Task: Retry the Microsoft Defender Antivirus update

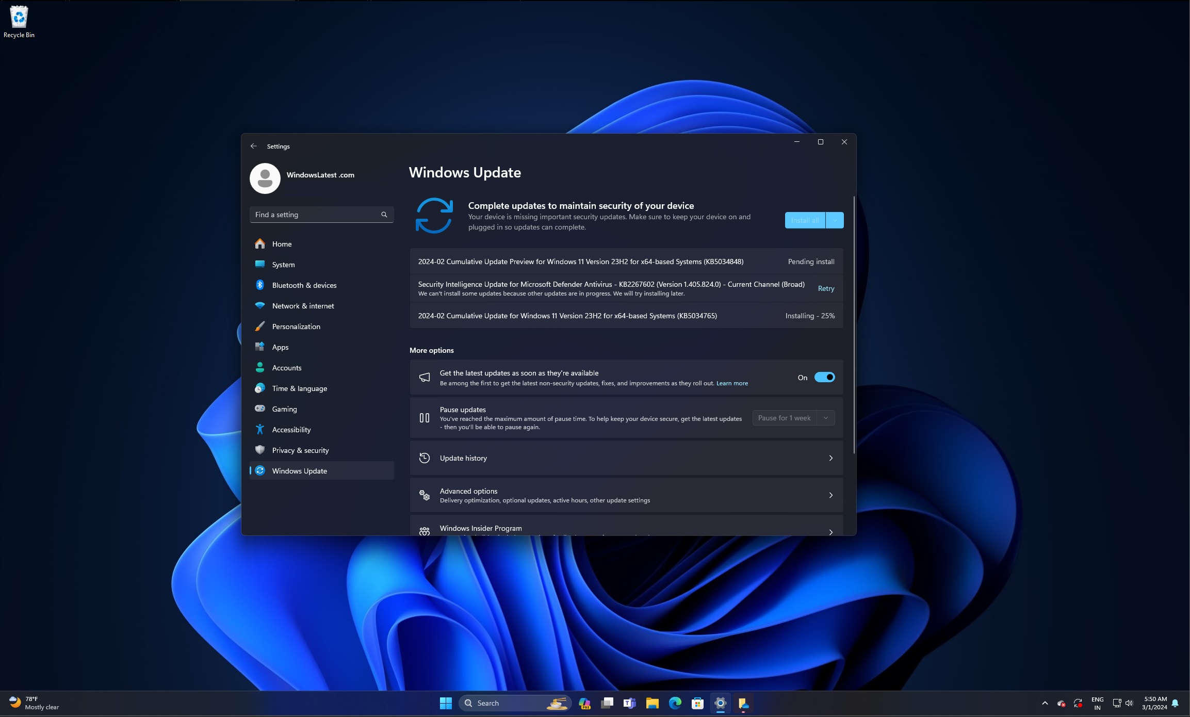Action: (x=825, y=288)
